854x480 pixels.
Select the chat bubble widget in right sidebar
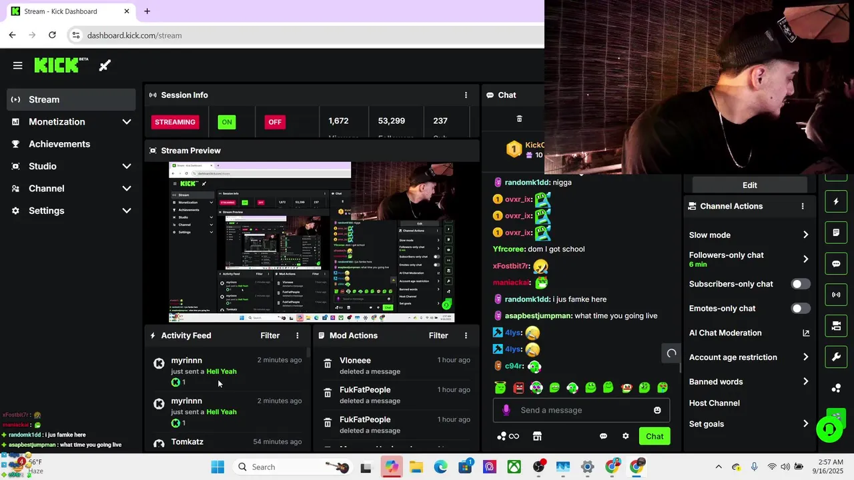pyautogui.click(x=836, y=263)
